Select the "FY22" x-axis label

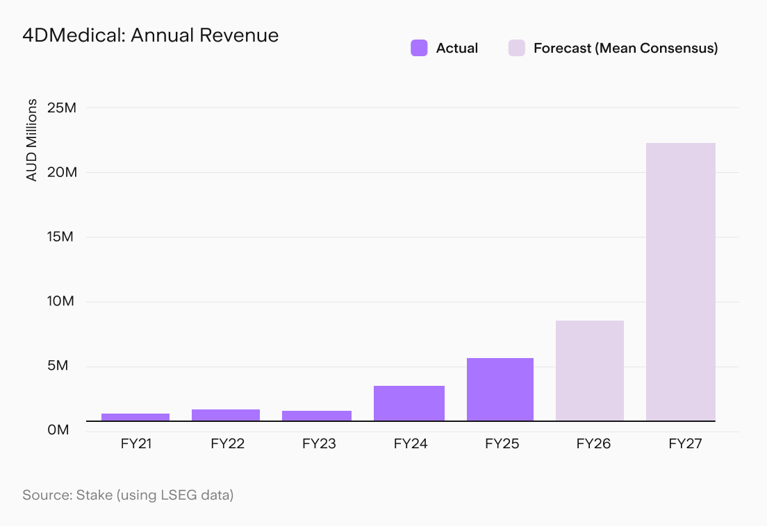coord(227,444)
